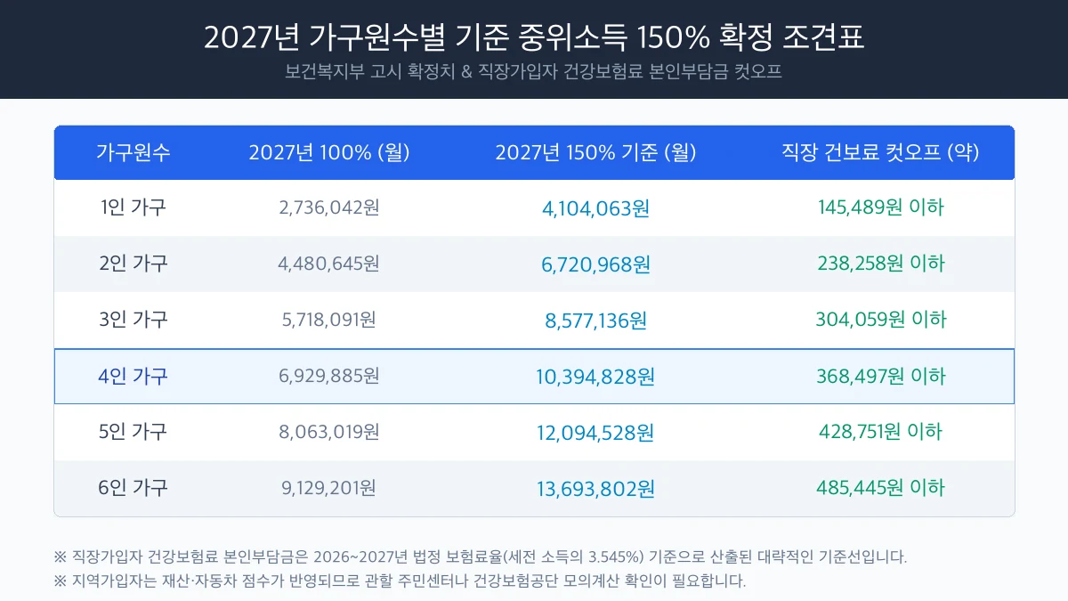This screenshot has width=1068, height=601.
Task: Select the '2027년 150% 기준 (월)' column header
Action: [x=596, y=152]
